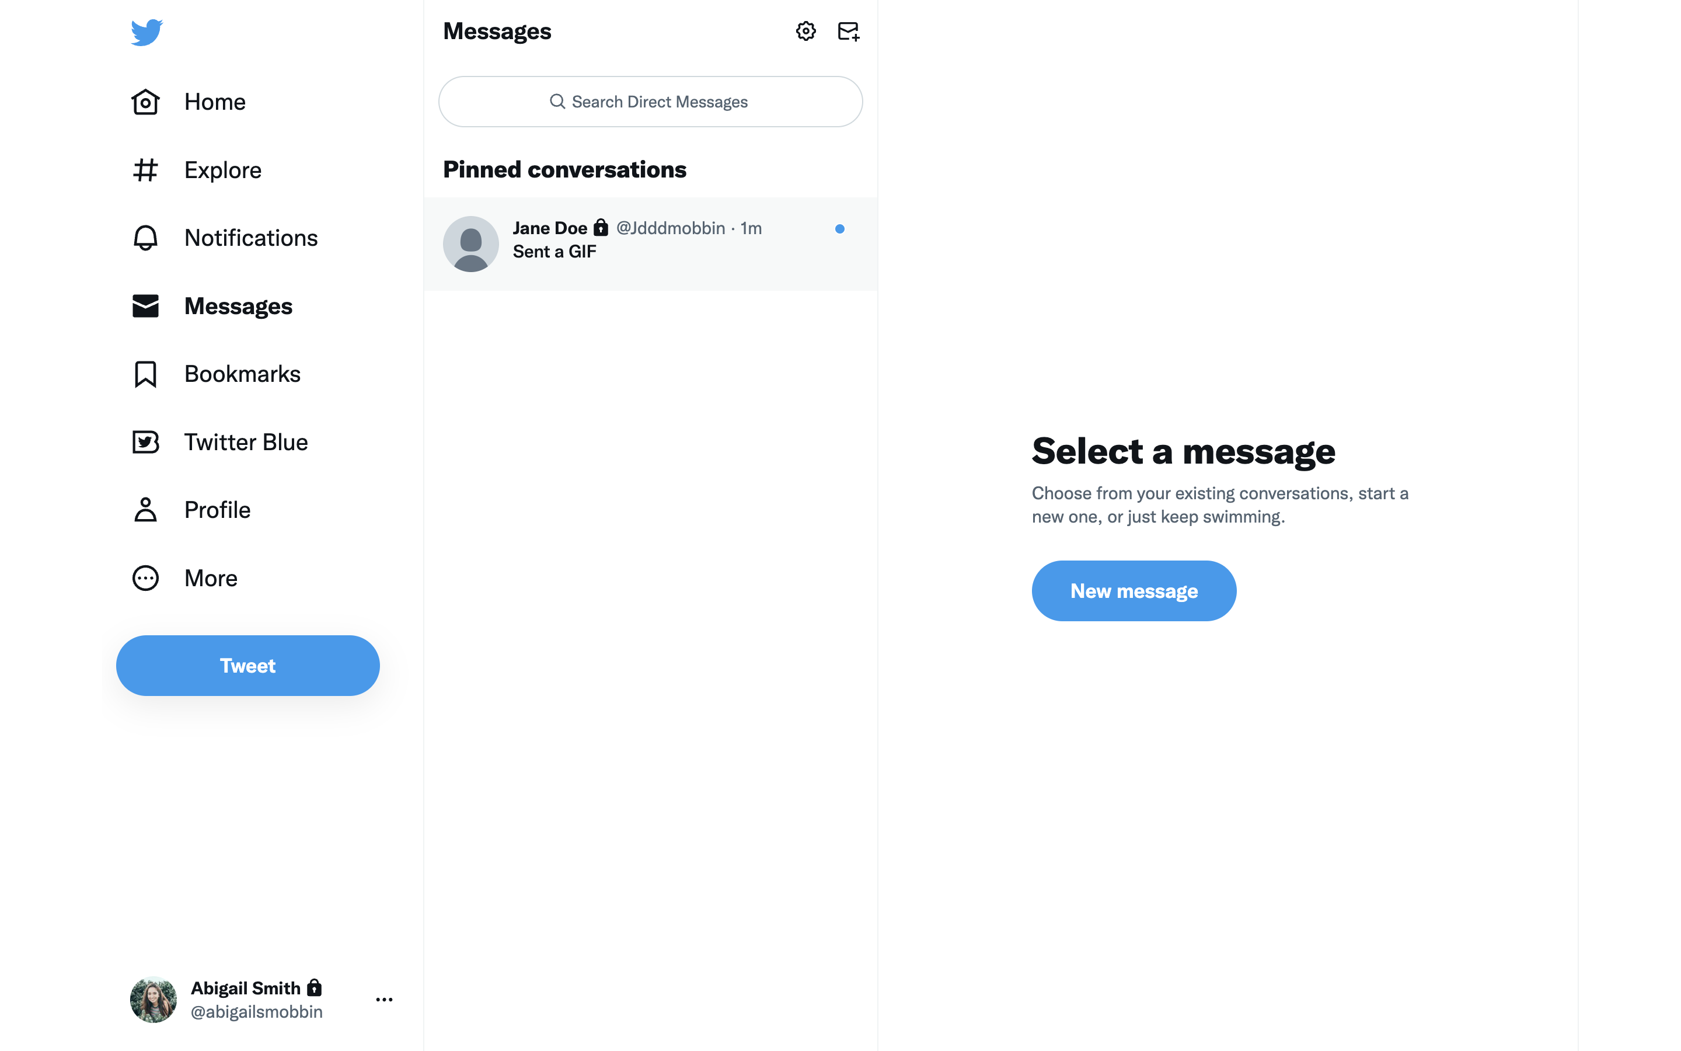Click the Explore hashtag icon
This screenshot has height=1051, width=1681.
145,170
